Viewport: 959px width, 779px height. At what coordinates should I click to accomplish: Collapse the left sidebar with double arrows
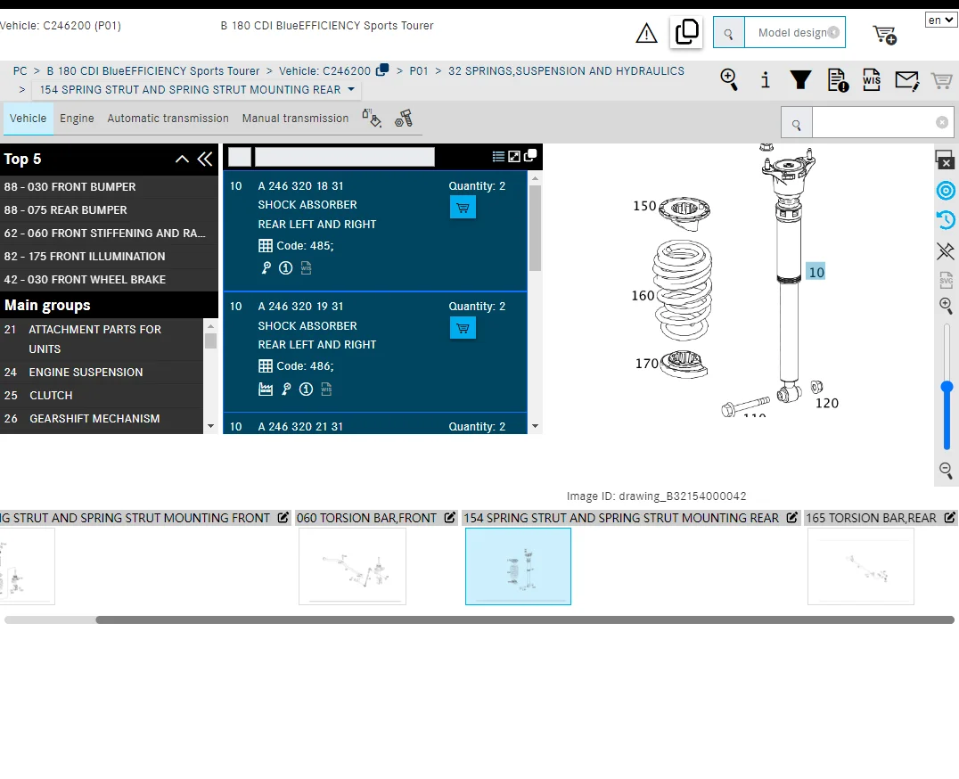(205, 159)
